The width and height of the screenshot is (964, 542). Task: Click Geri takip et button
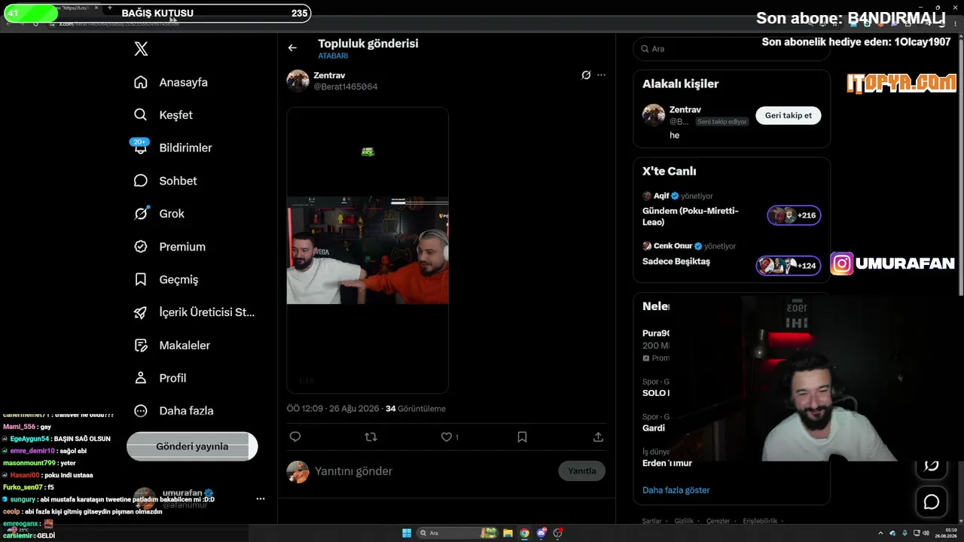789,115
